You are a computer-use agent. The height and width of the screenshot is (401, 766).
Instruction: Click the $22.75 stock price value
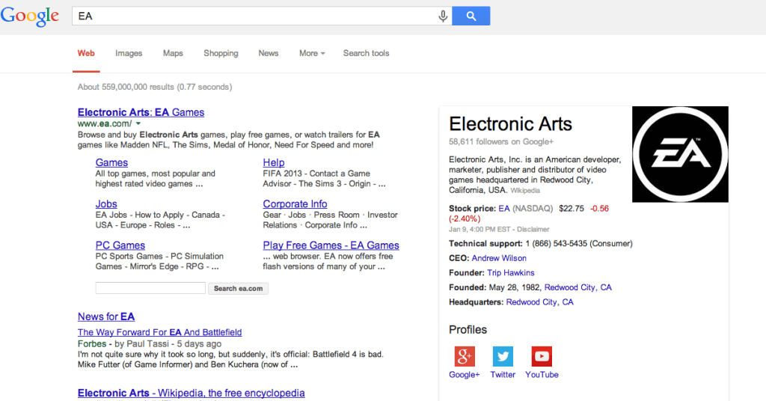coord(571,209)
